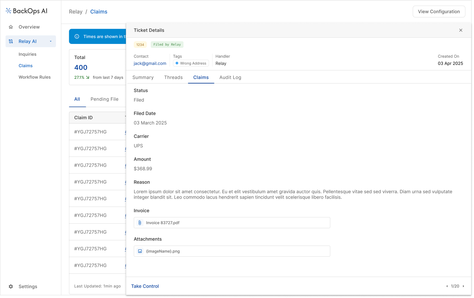Open Inquiries in the sidebar
This screenshot has width=474, height=298.
pyautogui.click(x=28, y=54)
